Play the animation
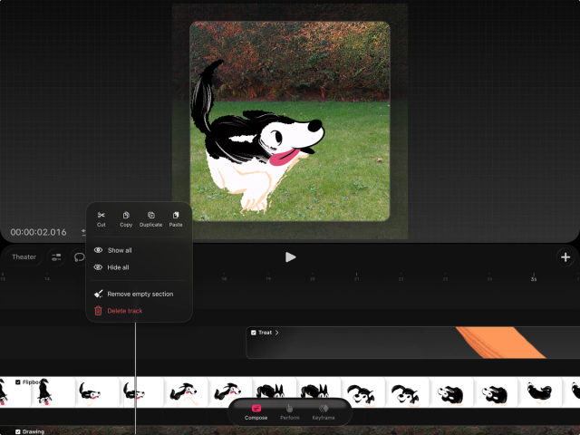This screenshot has width=580, height=435. tap(290, 256)
